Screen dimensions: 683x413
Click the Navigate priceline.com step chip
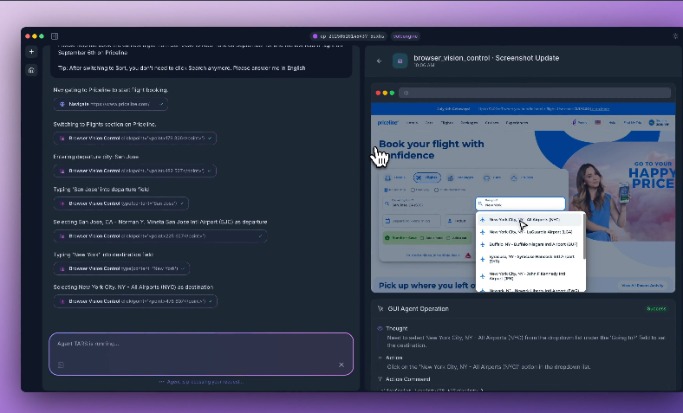coord(110,104)
